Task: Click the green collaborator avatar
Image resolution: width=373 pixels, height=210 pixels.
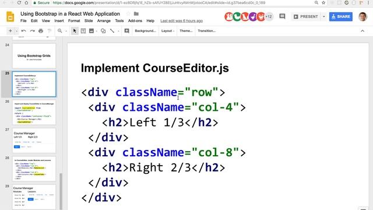Action: coord(237,17)
